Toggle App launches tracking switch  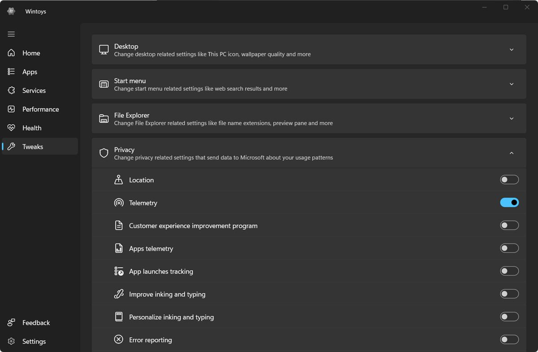[509, 271]
